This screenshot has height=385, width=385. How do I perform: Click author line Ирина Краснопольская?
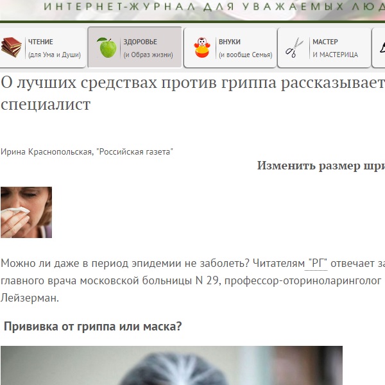[87, 151]
